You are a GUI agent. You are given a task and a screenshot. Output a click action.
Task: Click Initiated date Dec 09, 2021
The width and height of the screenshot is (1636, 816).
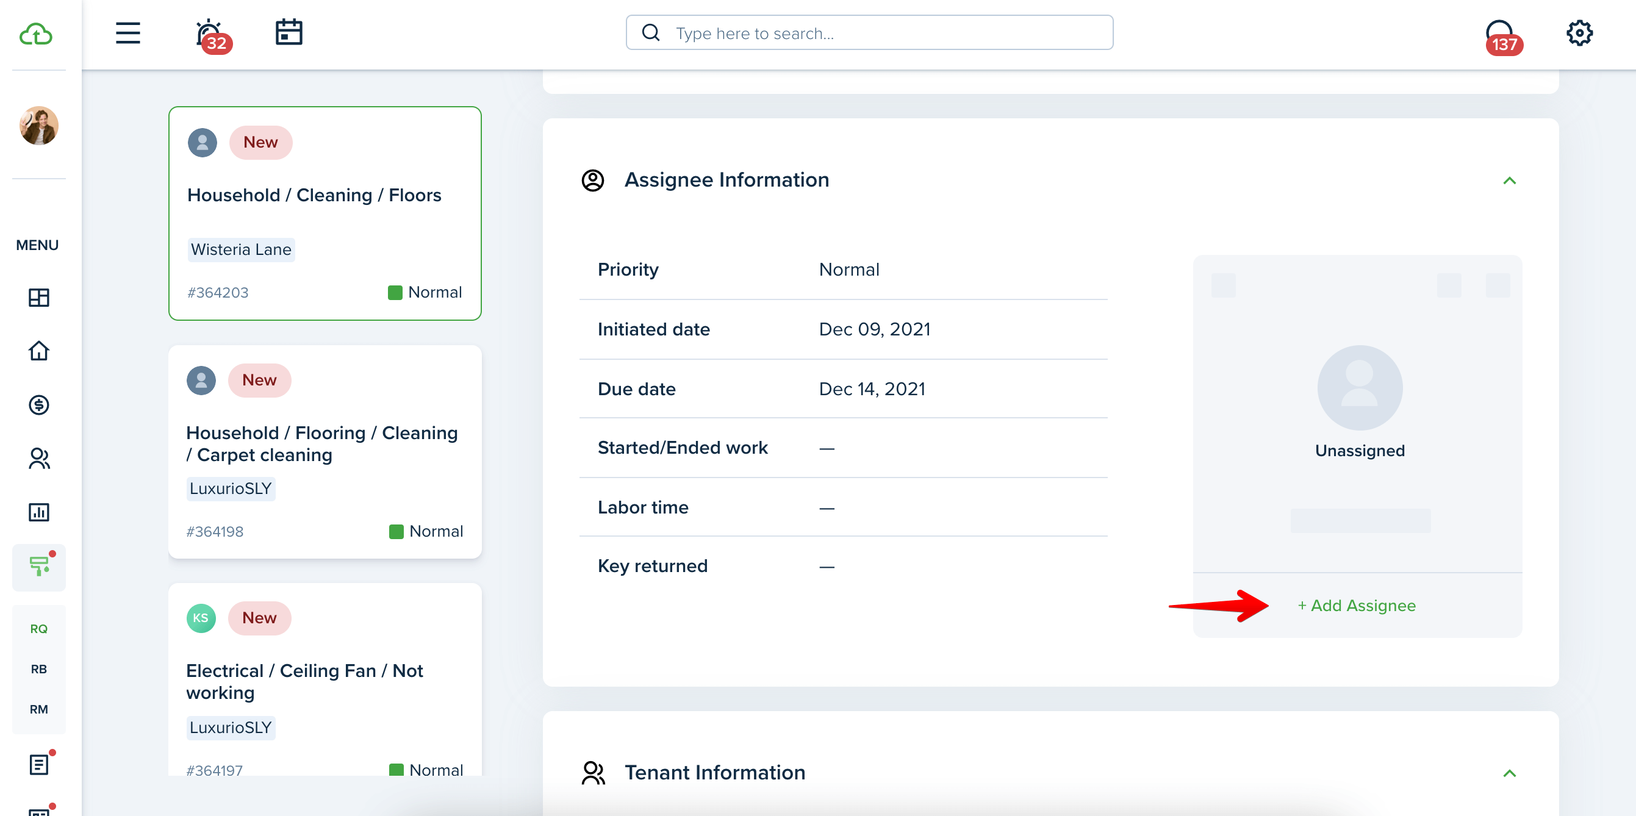(874, 329)
